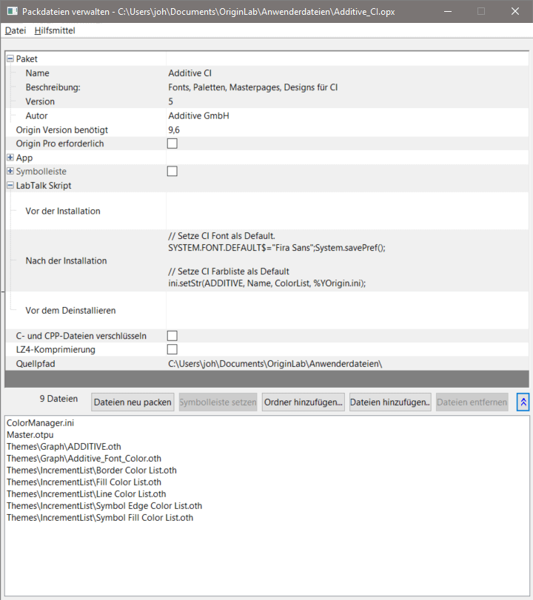
Task: Click the Version row label
Action: coord(40,101)
